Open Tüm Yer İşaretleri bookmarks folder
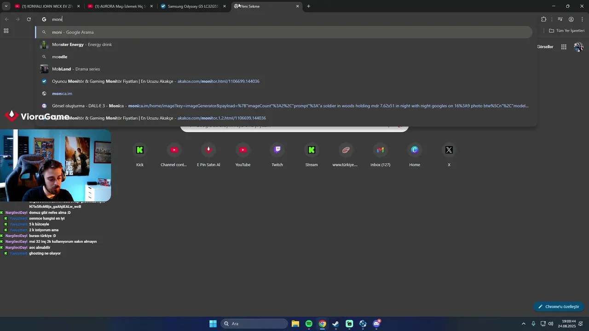 pos(566,31)
